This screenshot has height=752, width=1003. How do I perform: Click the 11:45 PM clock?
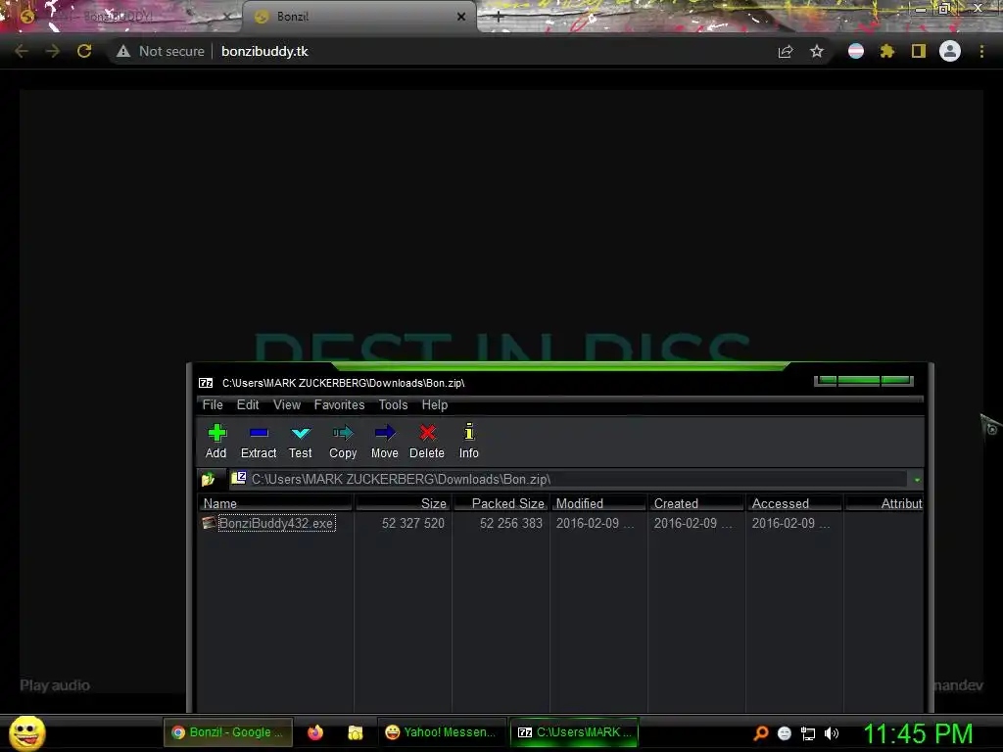pyautogui.click(x=918, y=733)
